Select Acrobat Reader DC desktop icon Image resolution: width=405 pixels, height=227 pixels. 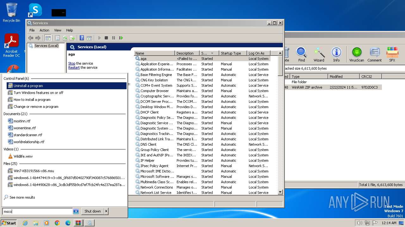12,46
